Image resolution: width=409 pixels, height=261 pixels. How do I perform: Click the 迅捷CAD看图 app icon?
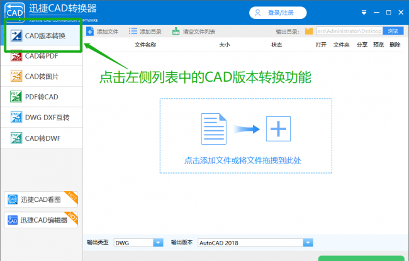(x=13, y=199)
